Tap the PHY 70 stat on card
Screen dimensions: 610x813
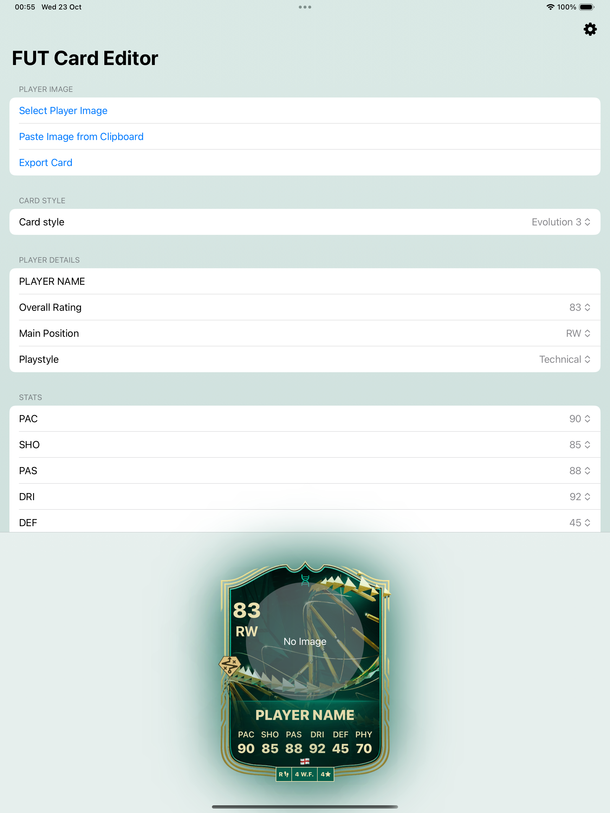pyautogui.click(x=364, y=742)
